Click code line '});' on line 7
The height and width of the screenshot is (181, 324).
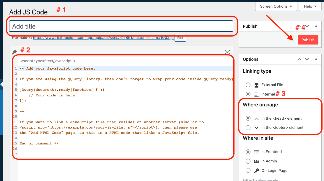pos(23,101)
